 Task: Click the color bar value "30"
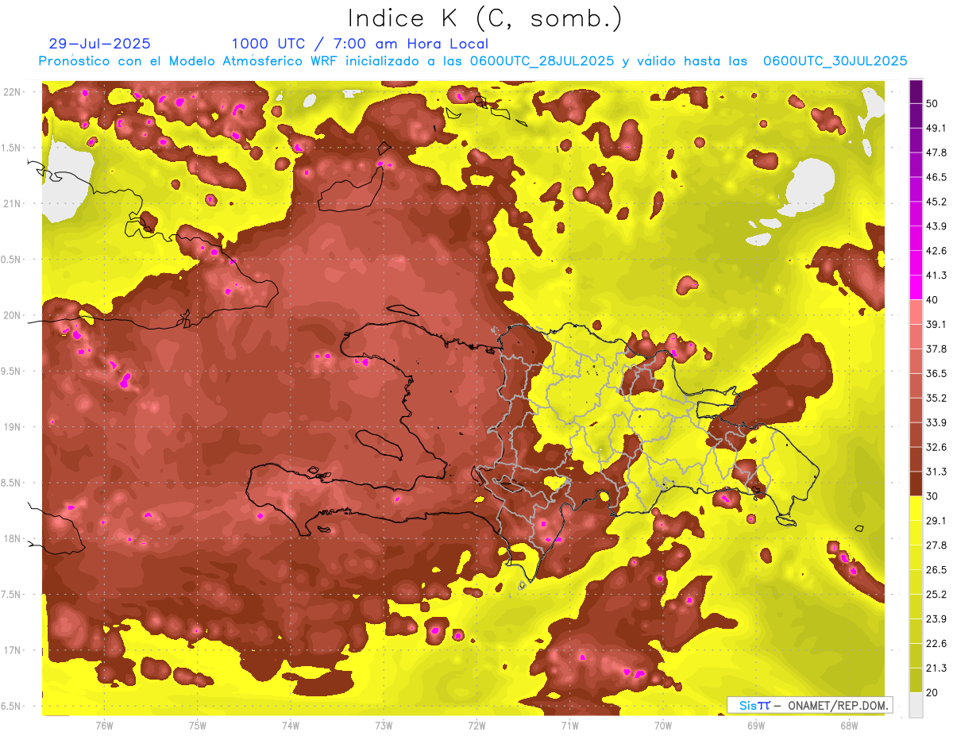934,496
